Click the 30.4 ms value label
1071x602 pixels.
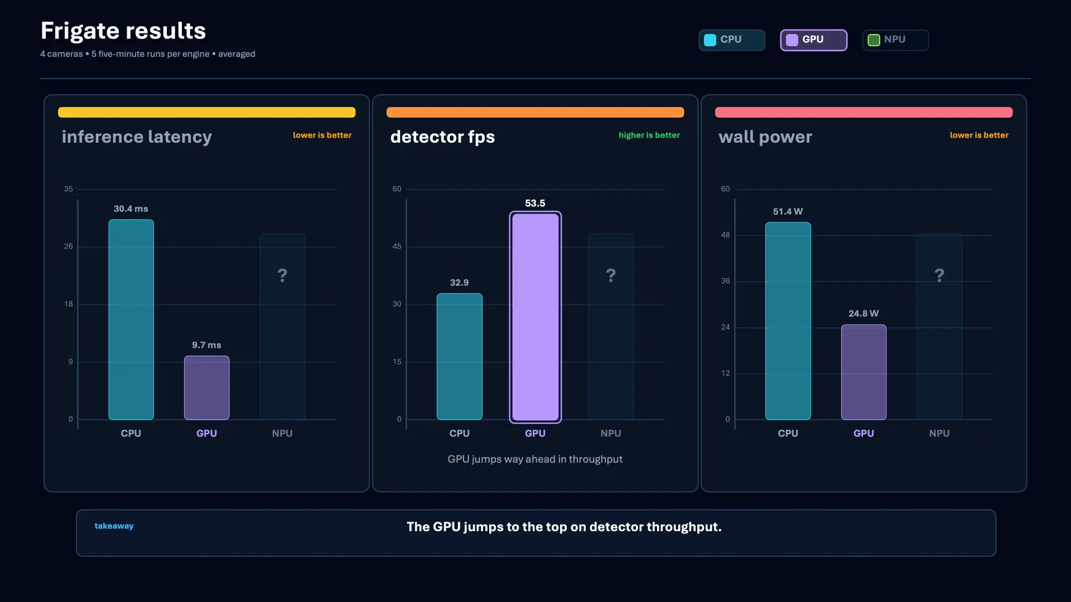tap(131, 208)
